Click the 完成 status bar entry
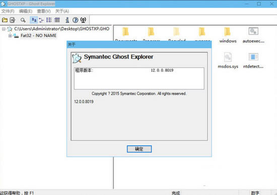The image size is (277, 195). tap(176, 192)
